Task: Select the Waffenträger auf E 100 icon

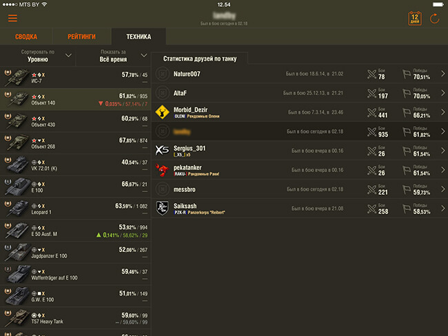Action: pos(18,274)
